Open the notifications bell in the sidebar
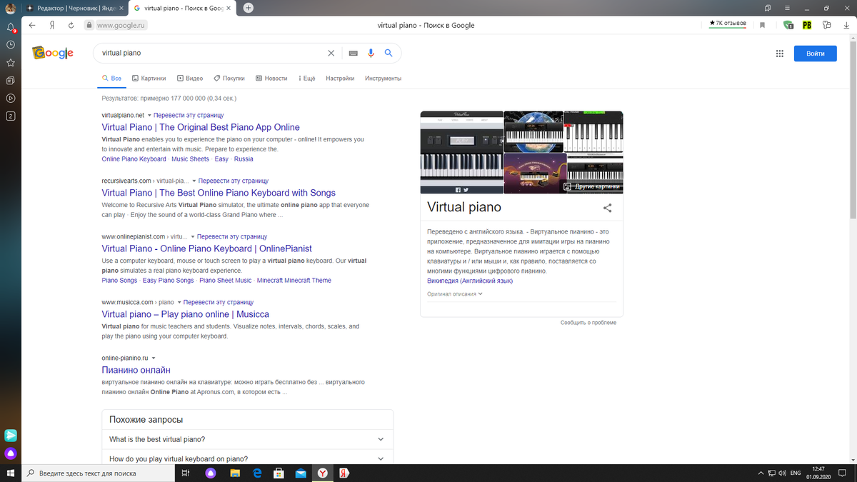 click(11, 26)
